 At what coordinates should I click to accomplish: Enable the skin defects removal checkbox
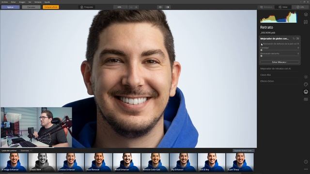[x=262, y=44]
